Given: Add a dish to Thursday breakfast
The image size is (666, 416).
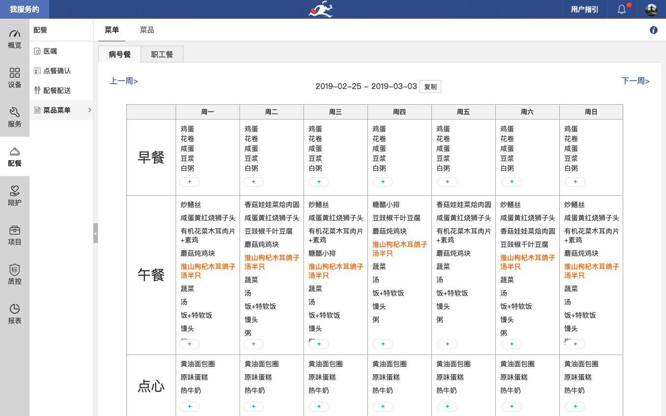Looking at the screenshot, I should tap(383, 182).
